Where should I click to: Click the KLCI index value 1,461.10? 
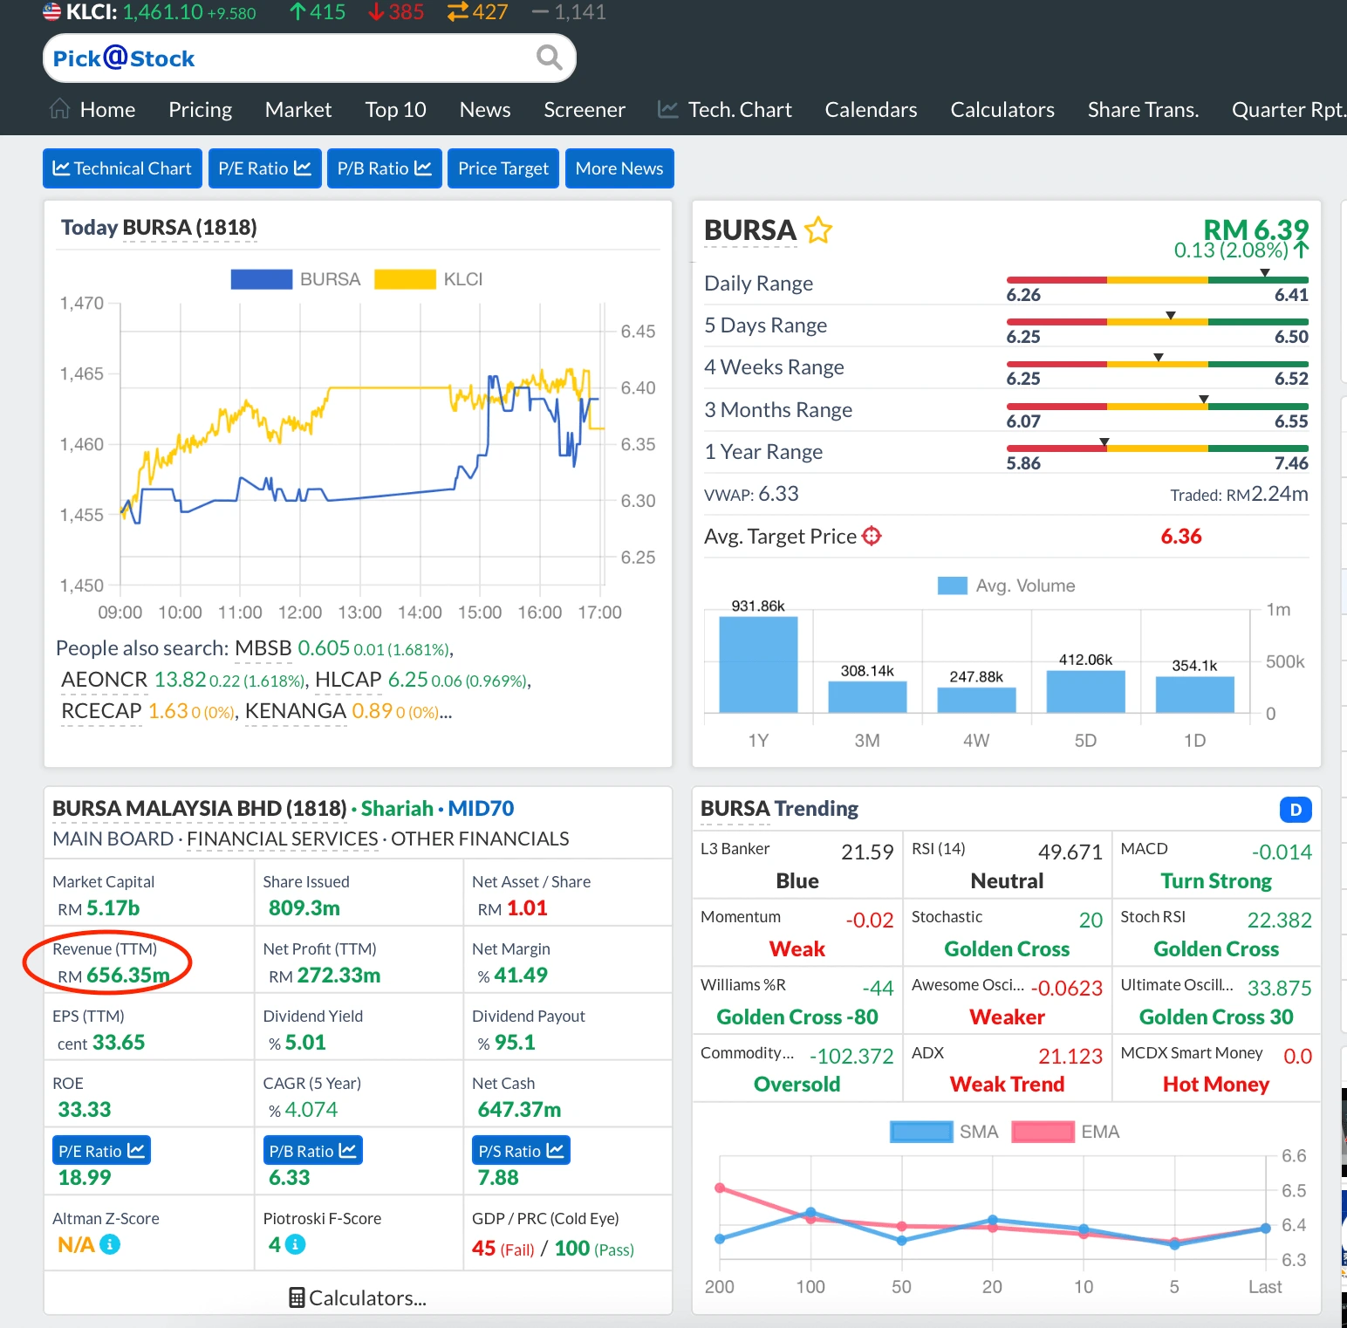tap(162, 12)
